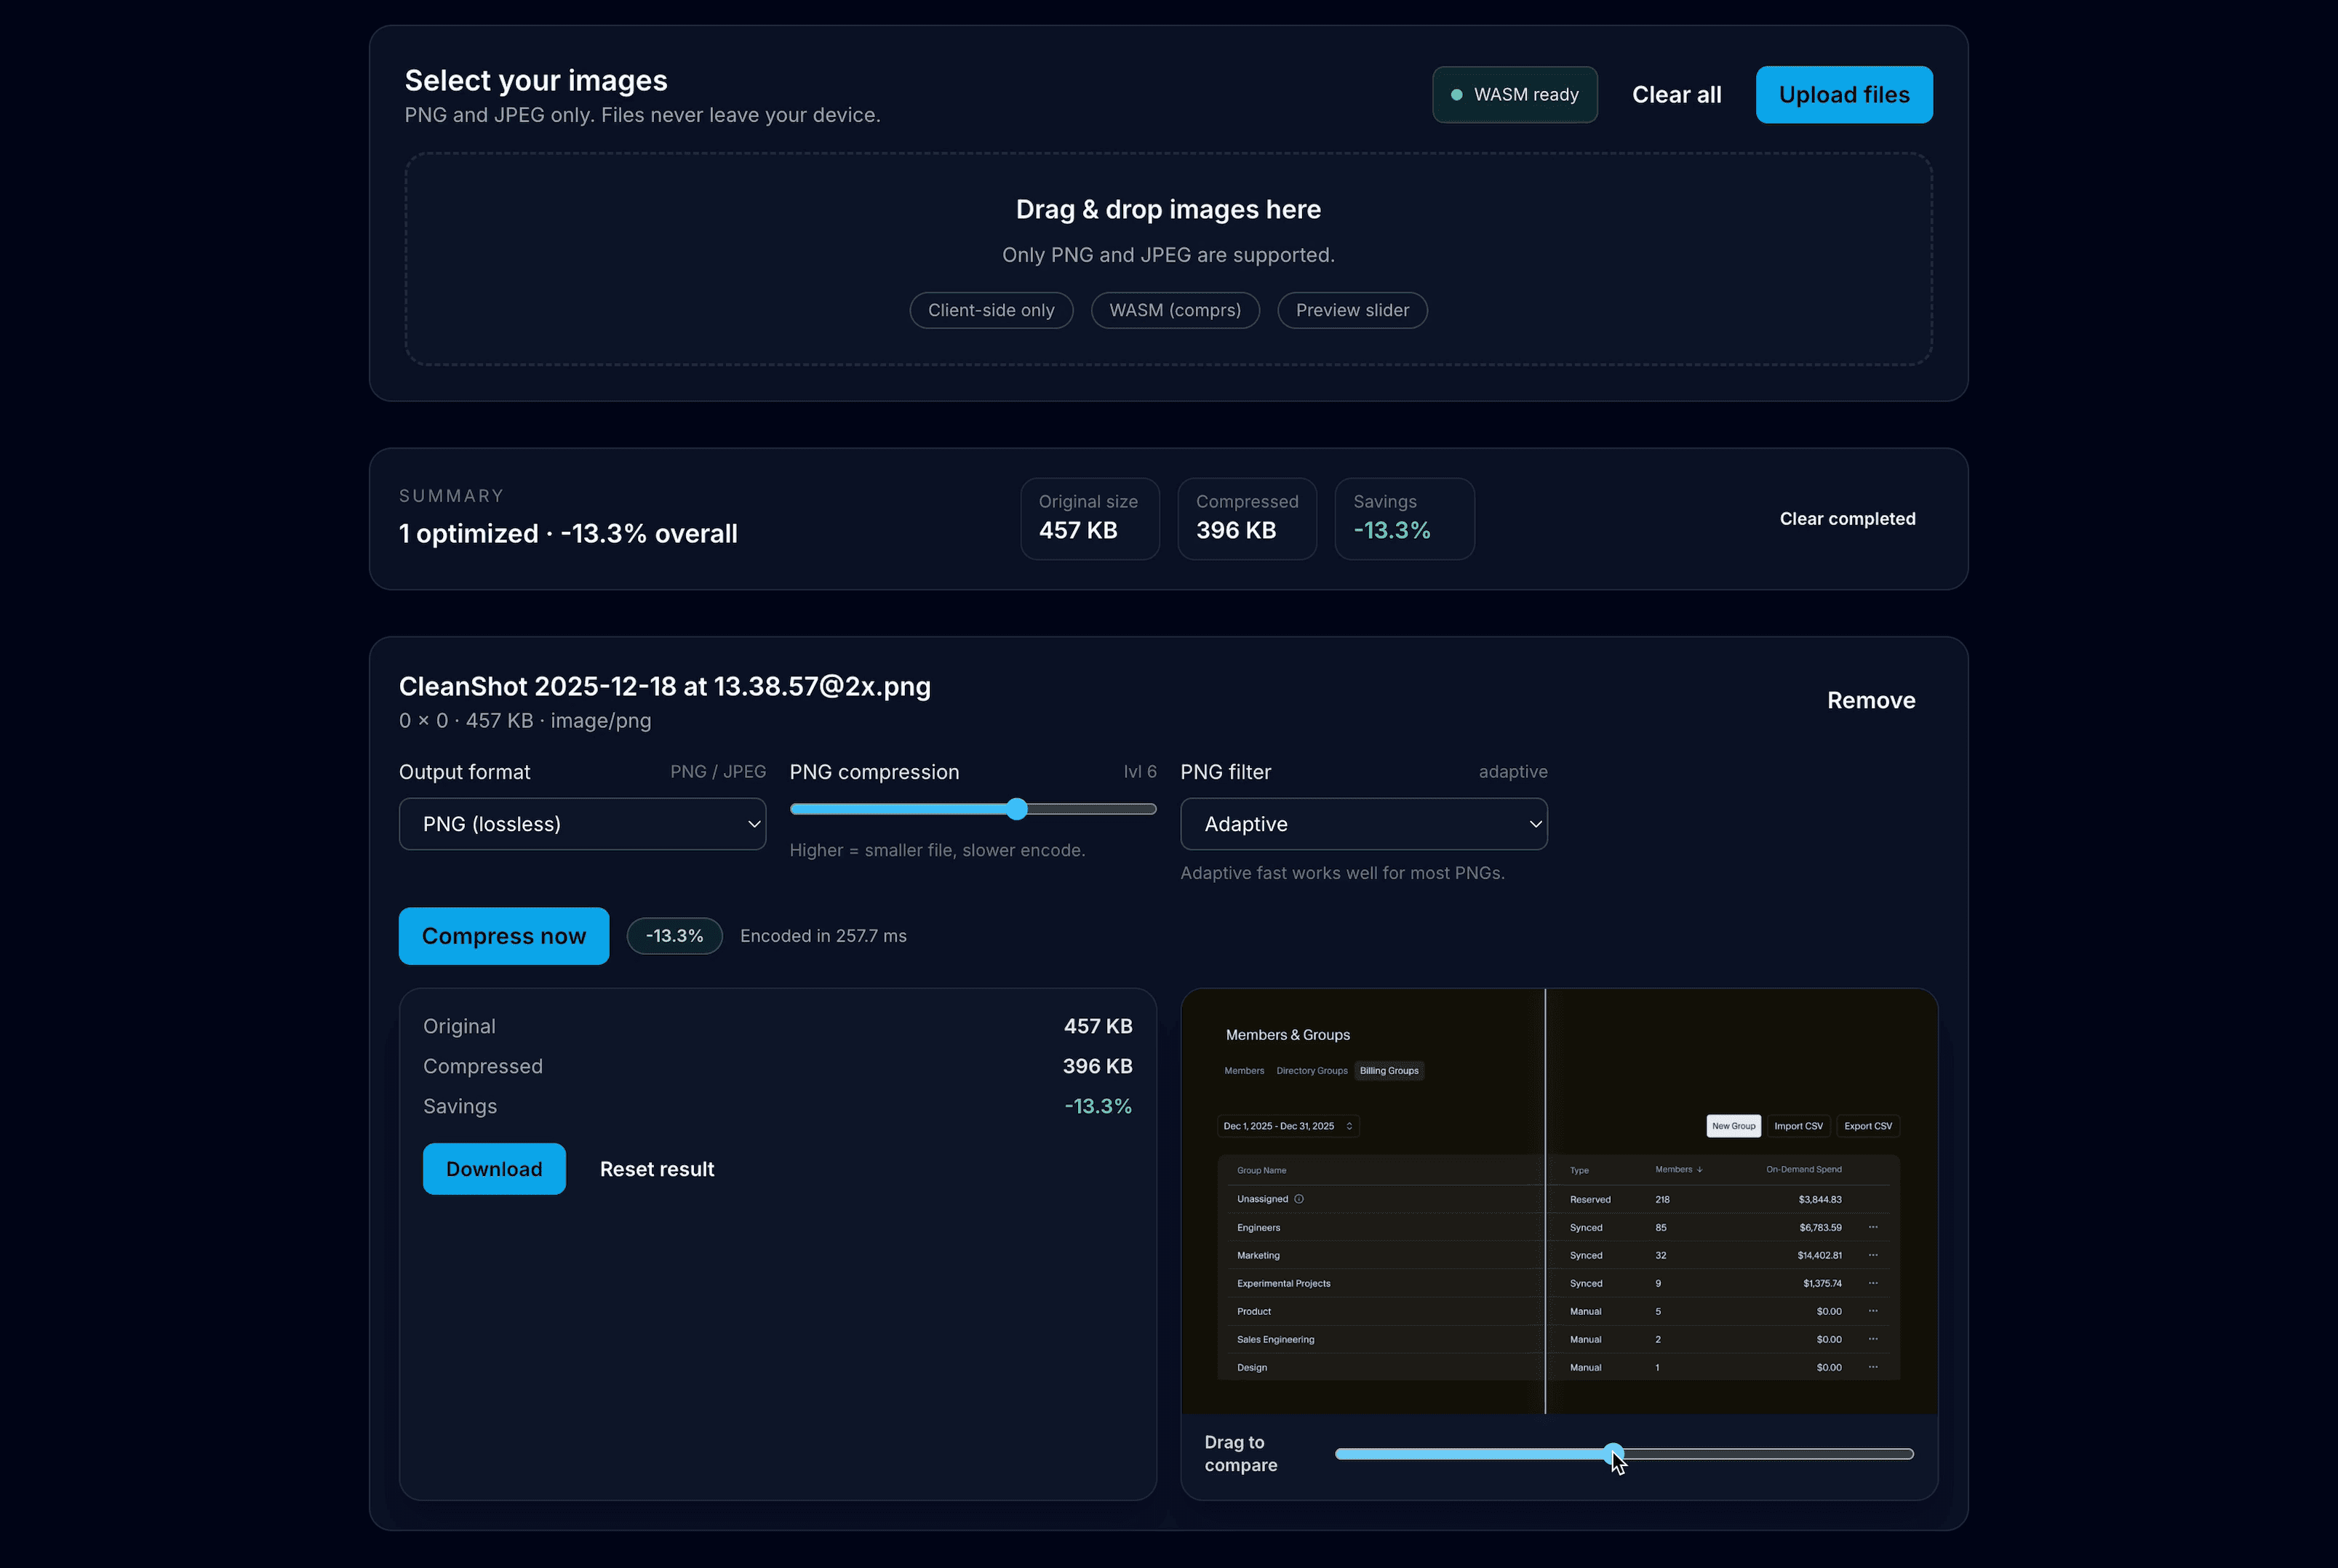Open the Adaptive PNG filter dropdown
The image size is (2338, 1568).
click(x=1363, y=823)
